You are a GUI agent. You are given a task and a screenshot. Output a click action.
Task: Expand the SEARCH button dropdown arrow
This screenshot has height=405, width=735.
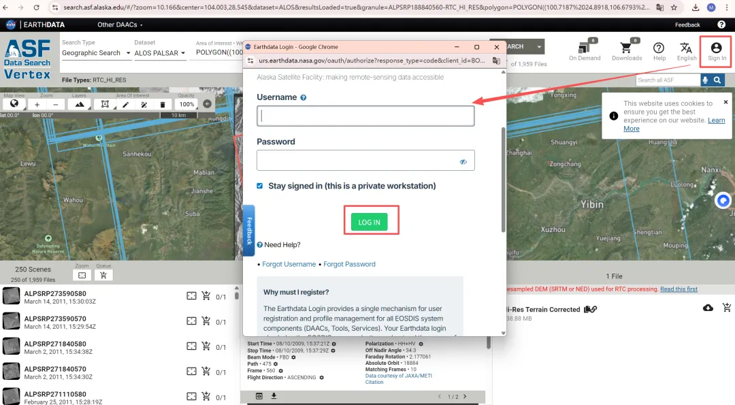pos(538,46)
